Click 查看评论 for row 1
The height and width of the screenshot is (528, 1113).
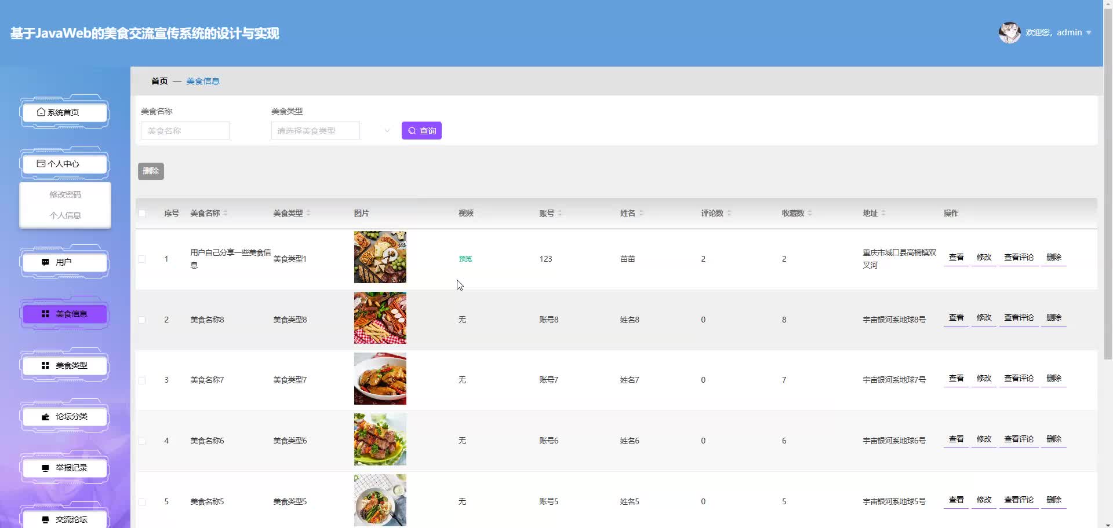click(x=1019, y=257)
